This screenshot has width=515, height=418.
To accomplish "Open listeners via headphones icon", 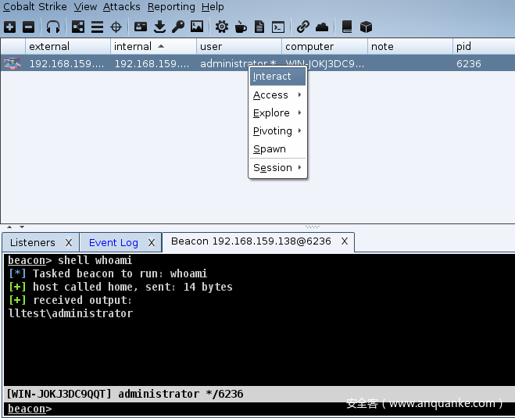I will [53, 27].
